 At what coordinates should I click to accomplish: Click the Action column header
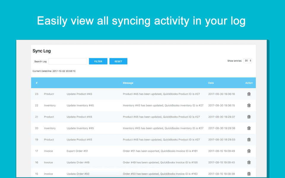[x=249, y=83]
